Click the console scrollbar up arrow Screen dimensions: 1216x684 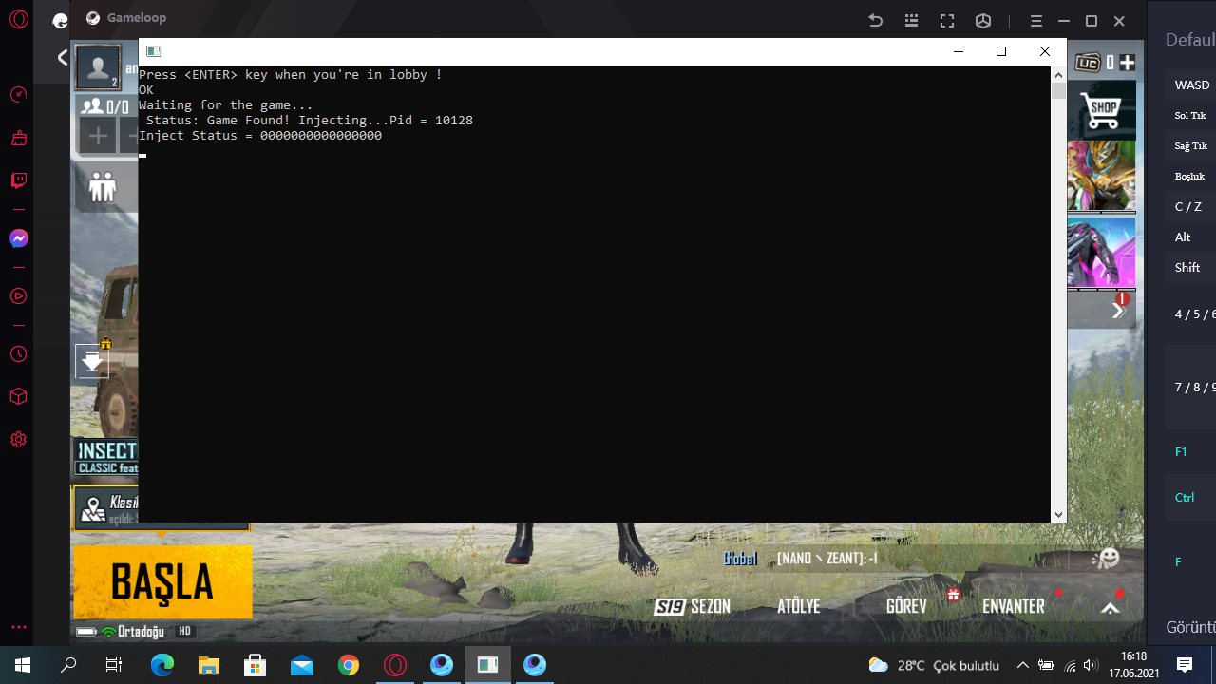[x=1058, y=74]
